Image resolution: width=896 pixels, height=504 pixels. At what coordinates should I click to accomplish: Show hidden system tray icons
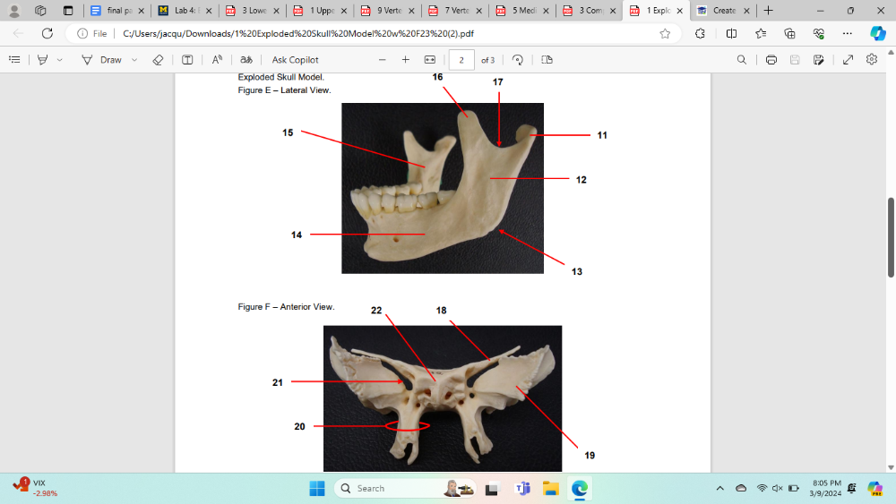click(720, 488)
